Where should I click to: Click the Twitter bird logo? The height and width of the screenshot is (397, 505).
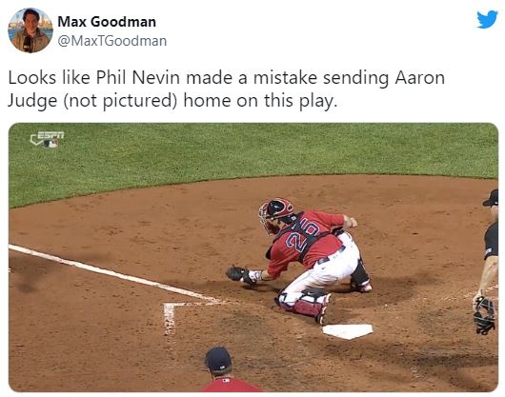click(x=487, y=20)
